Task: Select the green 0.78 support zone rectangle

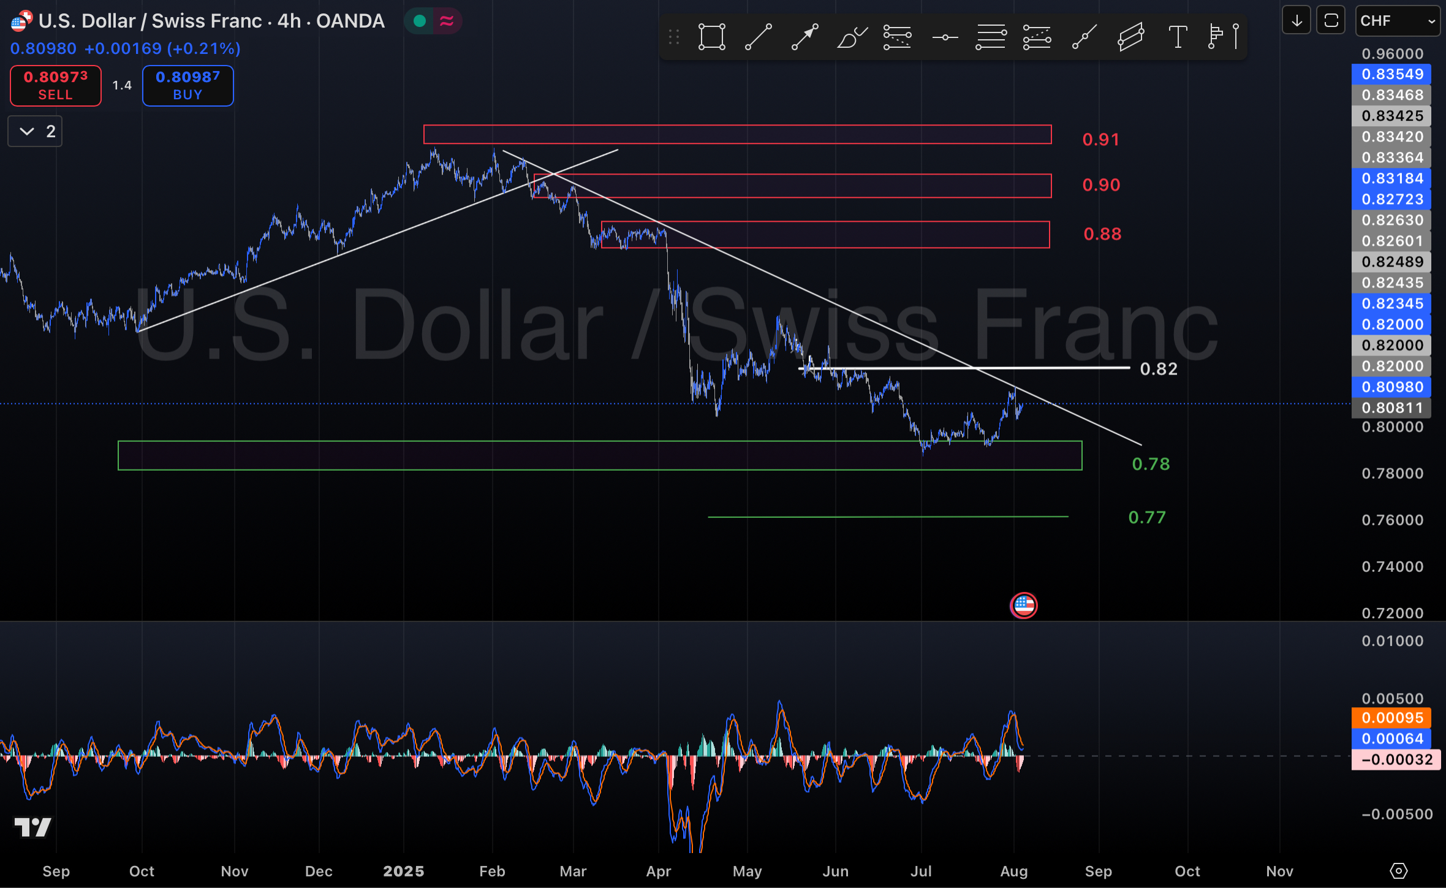Action: pyautogui.click(x=600, y=455)
